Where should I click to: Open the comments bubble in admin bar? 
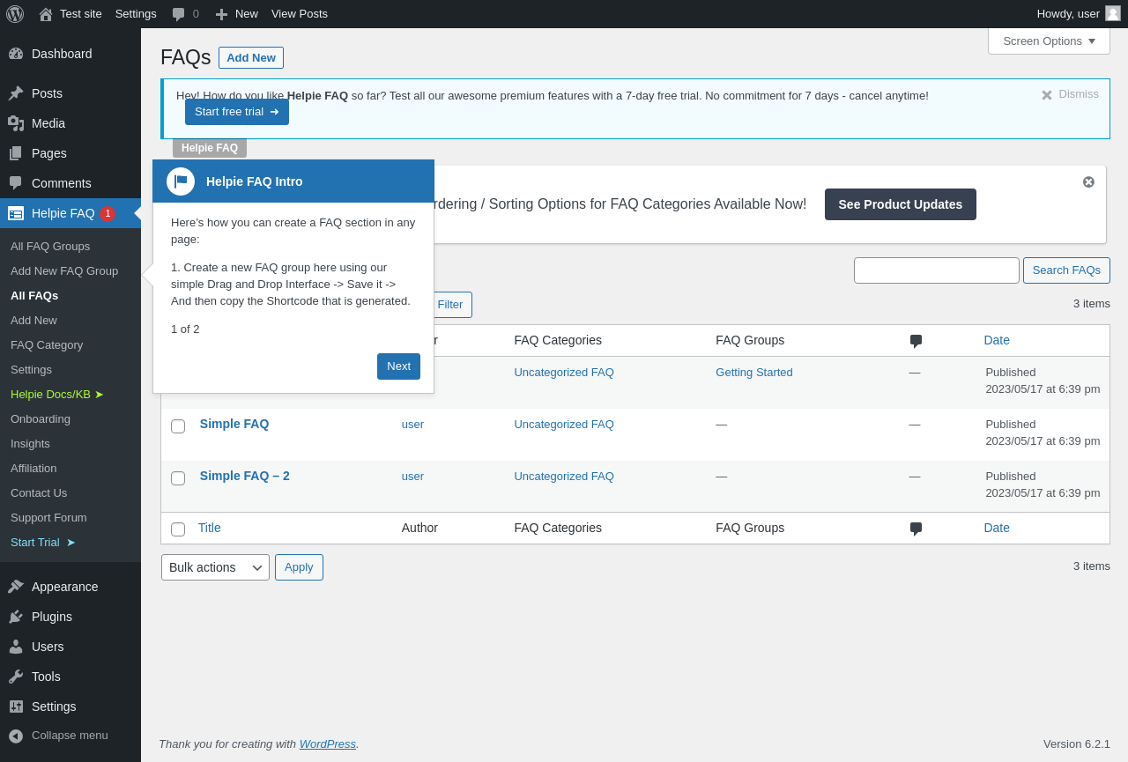(179, 14)
